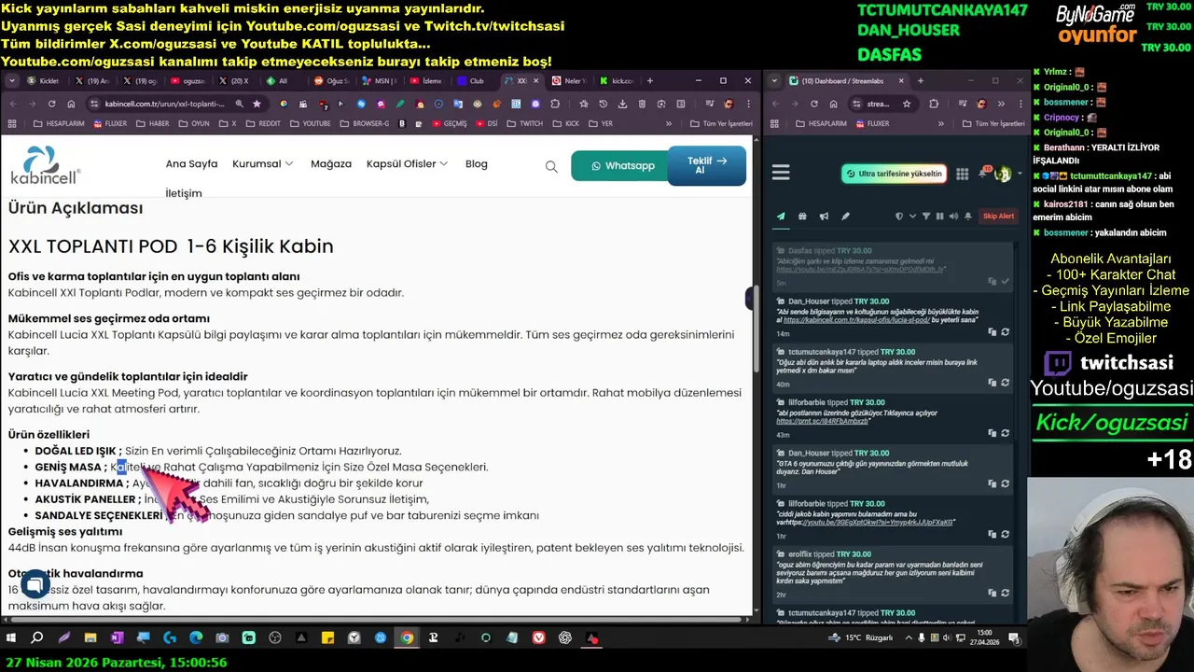Click the Ürün Açıklaması heading
Viewport: 1194px width, 672px height.
pos(76,208)
